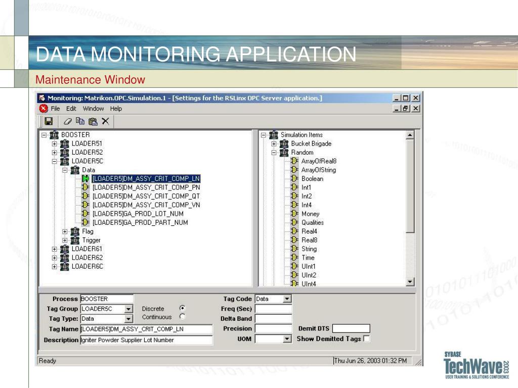
Task: Click the Delta Band input field
Action: [274, 319]
